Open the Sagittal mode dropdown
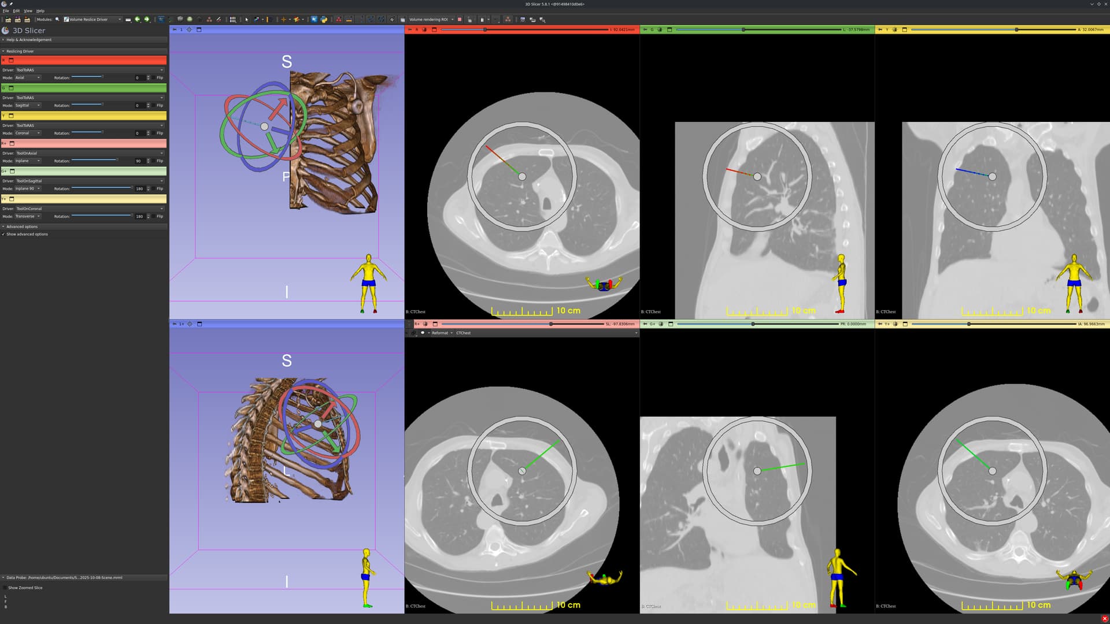The width and height of the screenshot is (1110, 624). [28, 106]
